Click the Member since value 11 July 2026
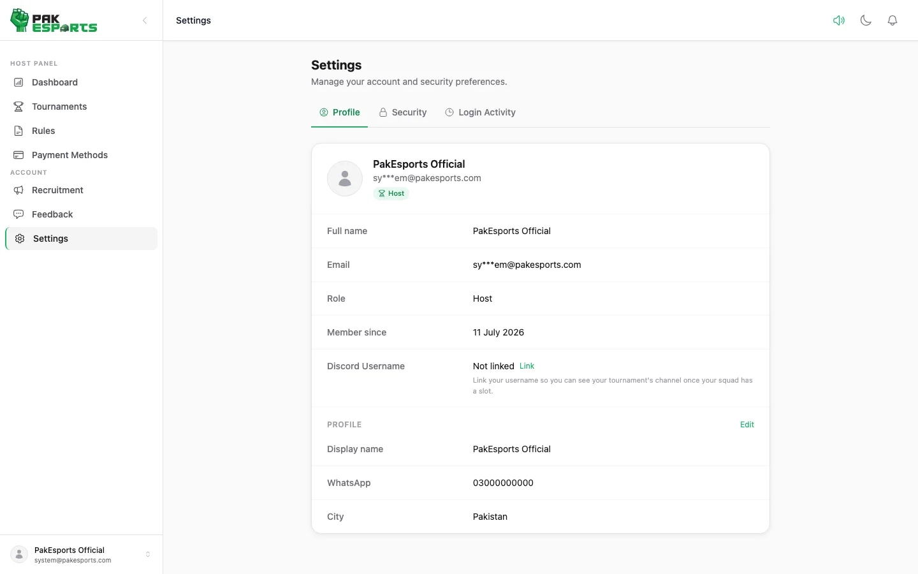Screen dimensions: 918x574 499,332
